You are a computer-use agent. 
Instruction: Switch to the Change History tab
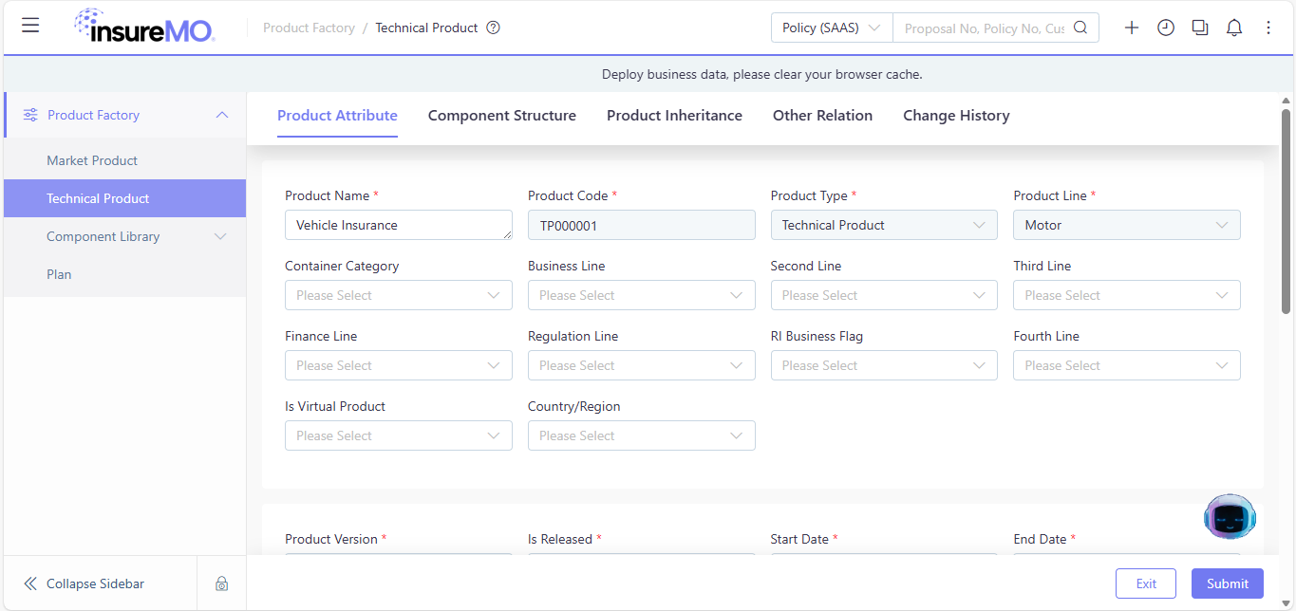[x=956, y=116]
